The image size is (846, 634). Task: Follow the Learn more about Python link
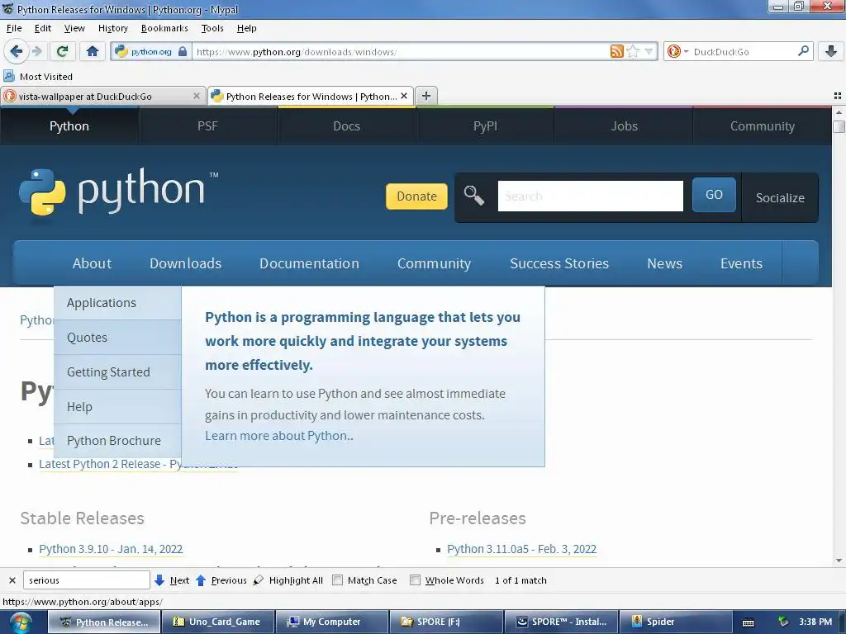pos(279,436)
